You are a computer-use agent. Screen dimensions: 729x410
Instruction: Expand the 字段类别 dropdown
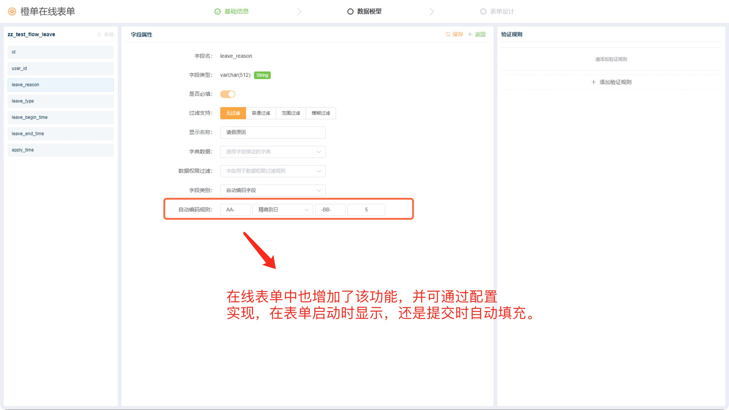click(272, 190)
